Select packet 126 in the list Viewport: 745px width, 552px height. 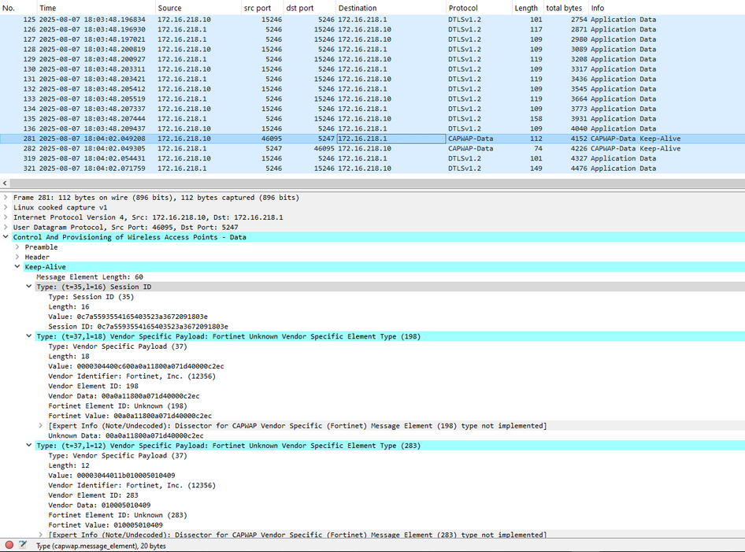click(x=372, y=29)
